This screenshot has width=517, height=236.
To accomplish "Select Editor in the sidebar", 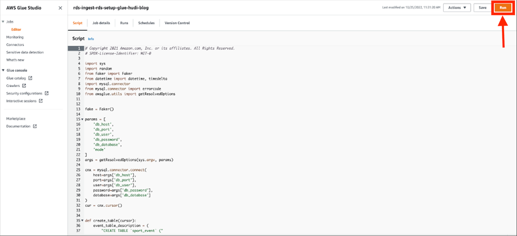I will pyautogui.click(x=16, y=30).
